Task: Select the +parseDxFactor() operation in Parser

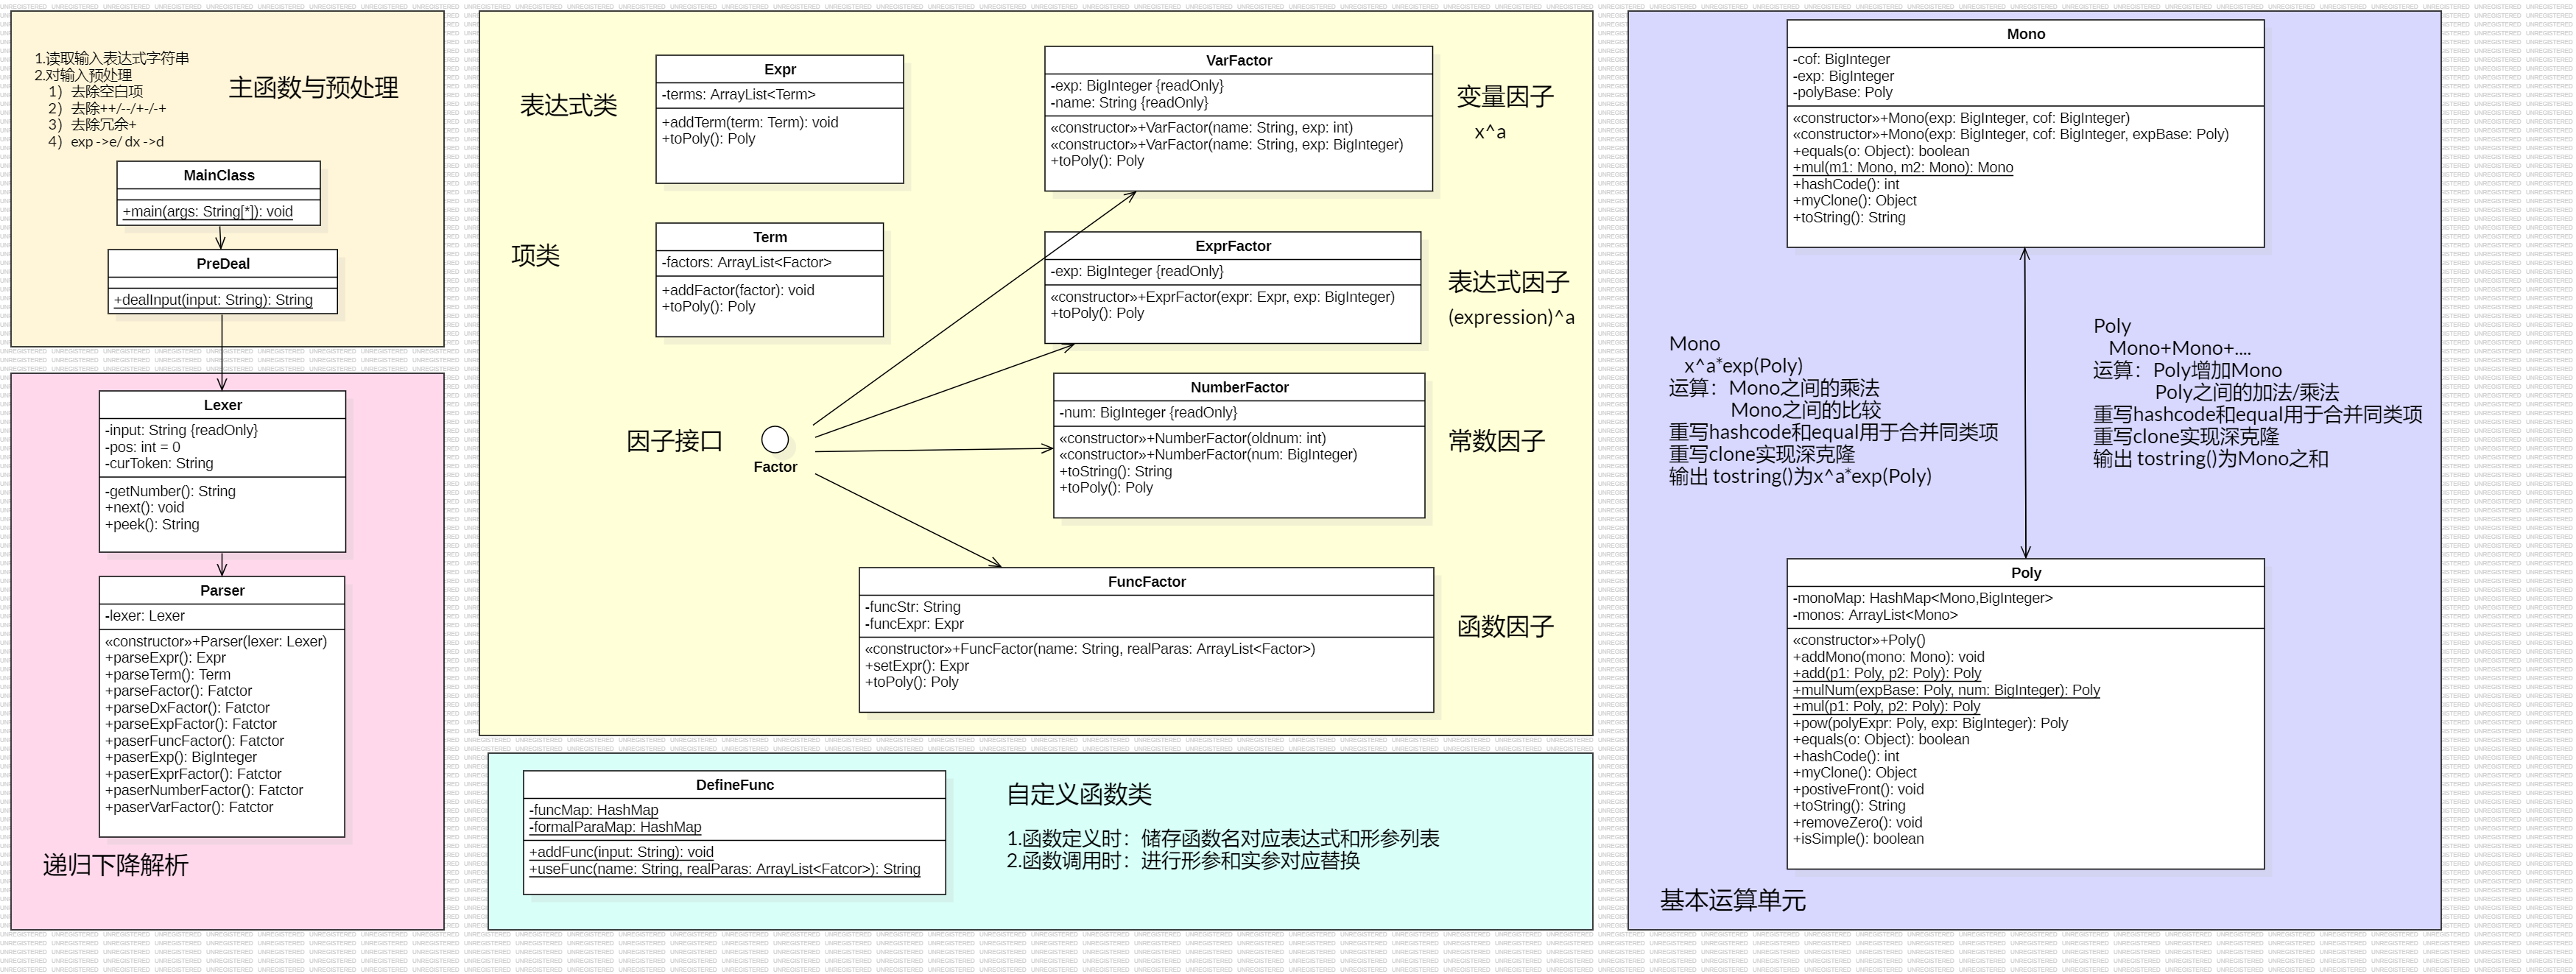Action: tap(188, 708)
